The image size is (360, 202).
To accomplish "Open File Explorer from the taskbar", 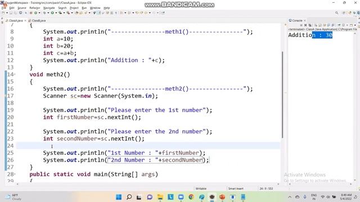I will coord(160,197).
